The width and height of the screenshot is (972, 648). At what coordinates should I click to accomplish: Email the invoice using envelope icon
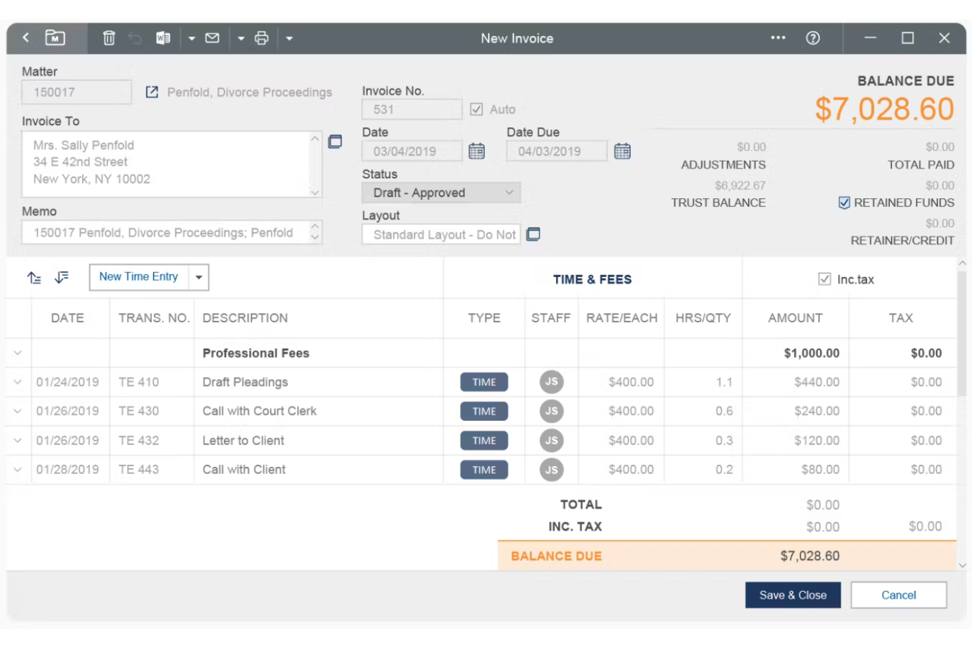point(212,38)
